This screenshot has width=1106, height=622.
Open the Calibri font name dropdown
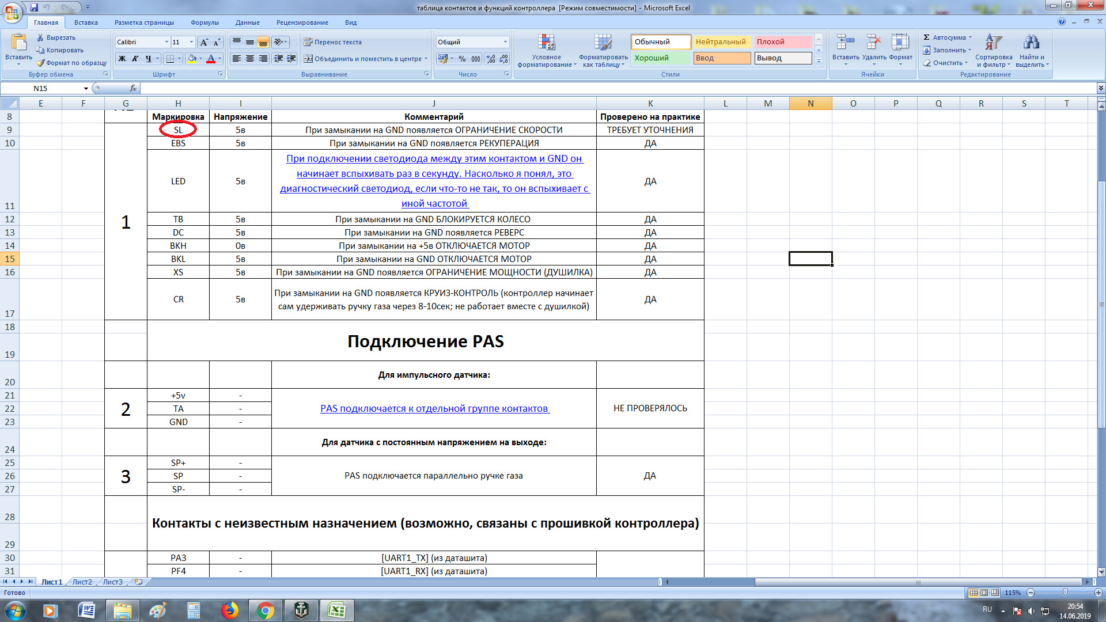166,42
